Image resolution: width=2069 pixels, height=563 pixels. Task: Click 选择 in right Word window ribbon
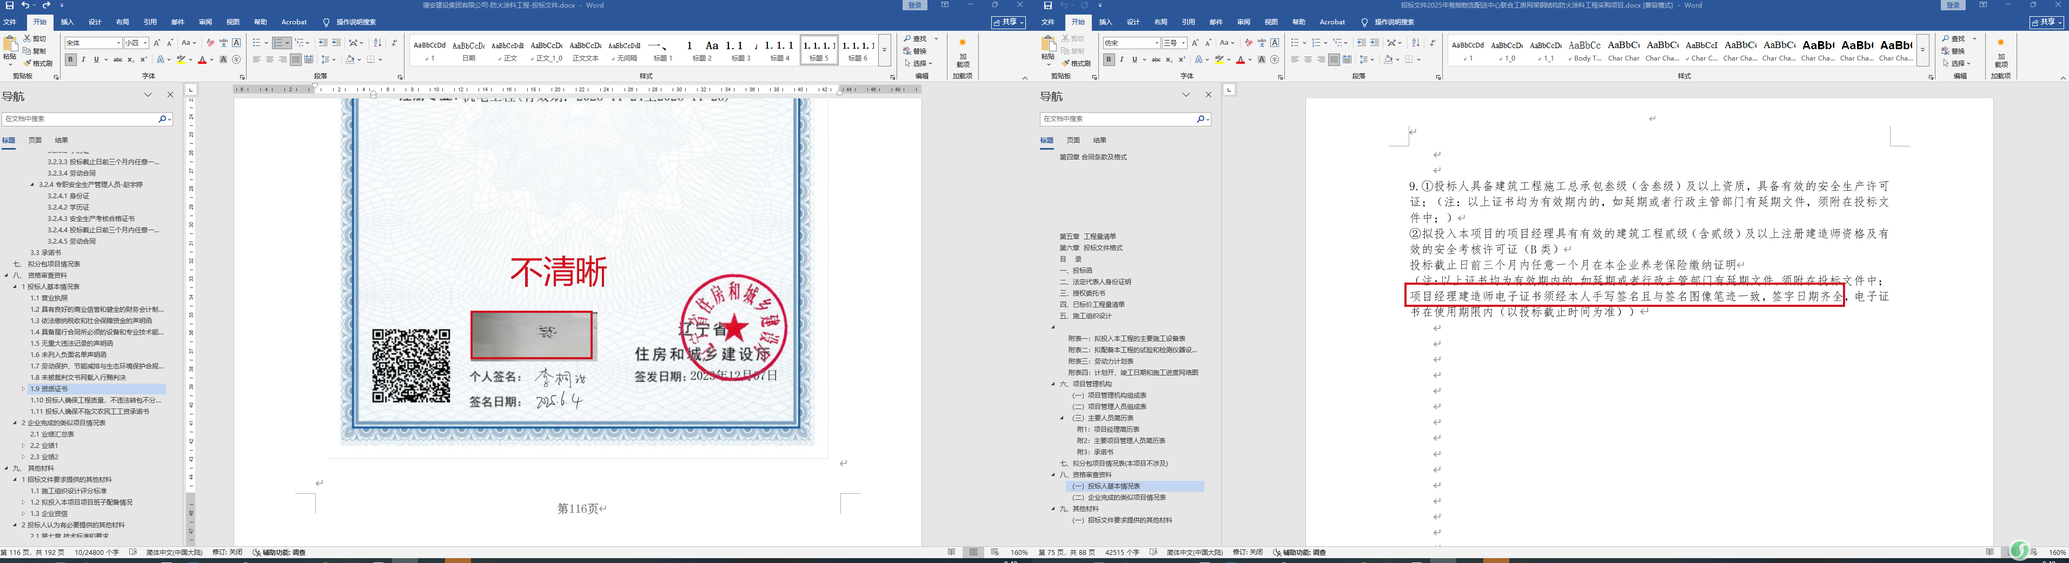click(x=1957, y=63)
